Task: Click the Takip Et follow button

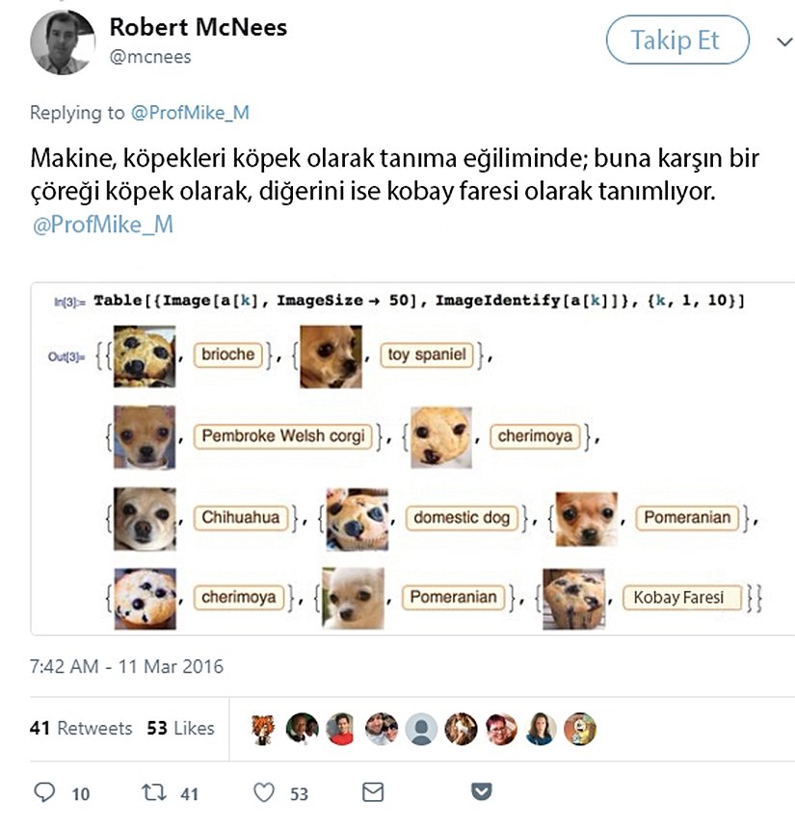Action: pyautogui.click(x=676, y=40)
